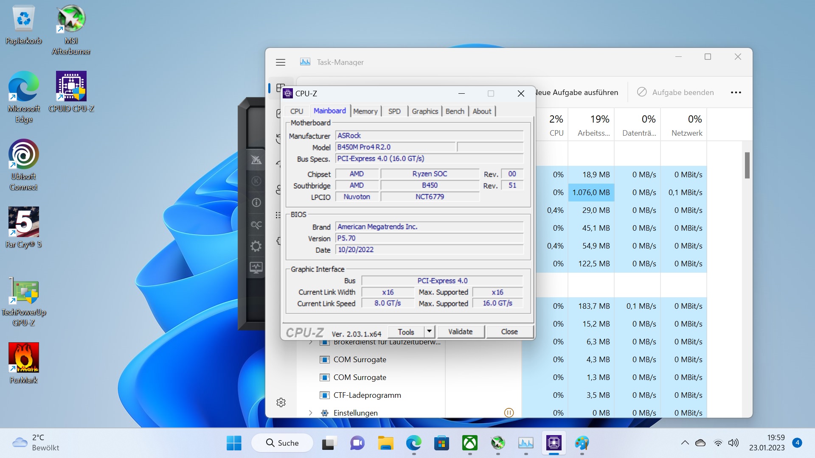Expand the Einstellungen process entry
Image resolution: width=815 pixels, height=458 pixels.
[x=311, y=413]
